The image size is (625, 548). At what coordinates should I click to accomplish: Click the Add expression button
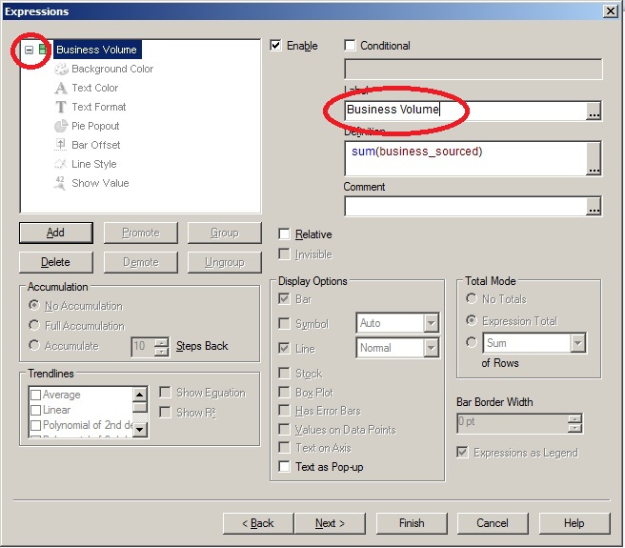click(x=55, y=233)
